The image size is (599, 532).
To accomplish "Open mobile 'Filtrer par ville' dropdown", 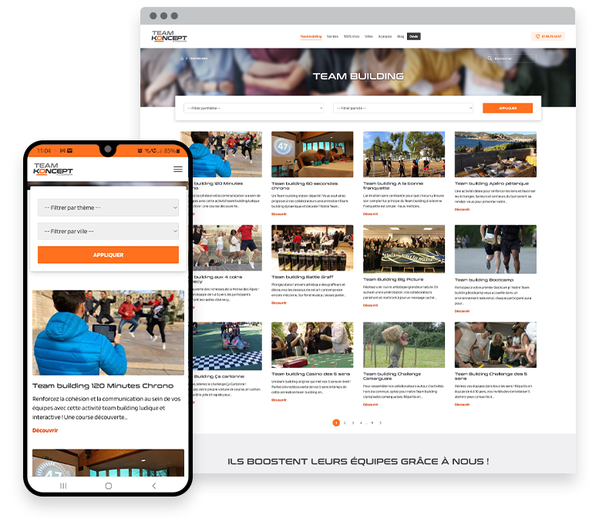I will [108, 231].
